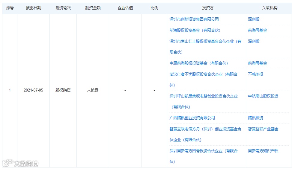Open 深创投 institution next to 南山红土股权投资基金
Screen dimensions: 292x169
(254, 41)
